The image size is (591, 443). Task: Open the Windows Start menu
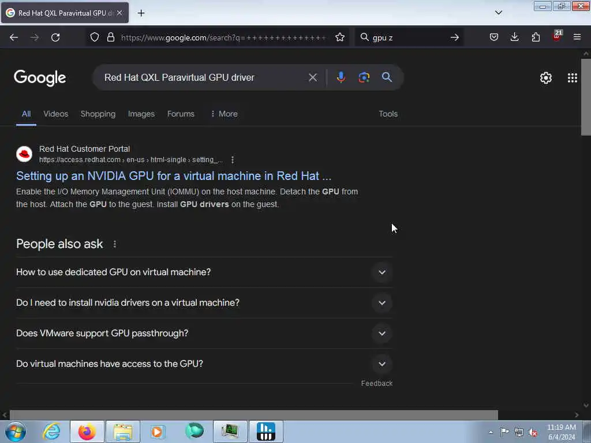[15, 431]
